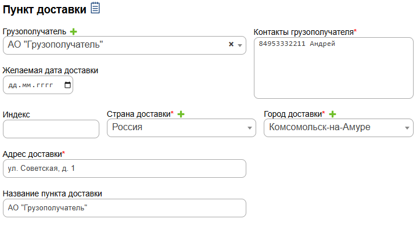Click the clipboard icon beside Пункт доставки heading

(95, 8)
